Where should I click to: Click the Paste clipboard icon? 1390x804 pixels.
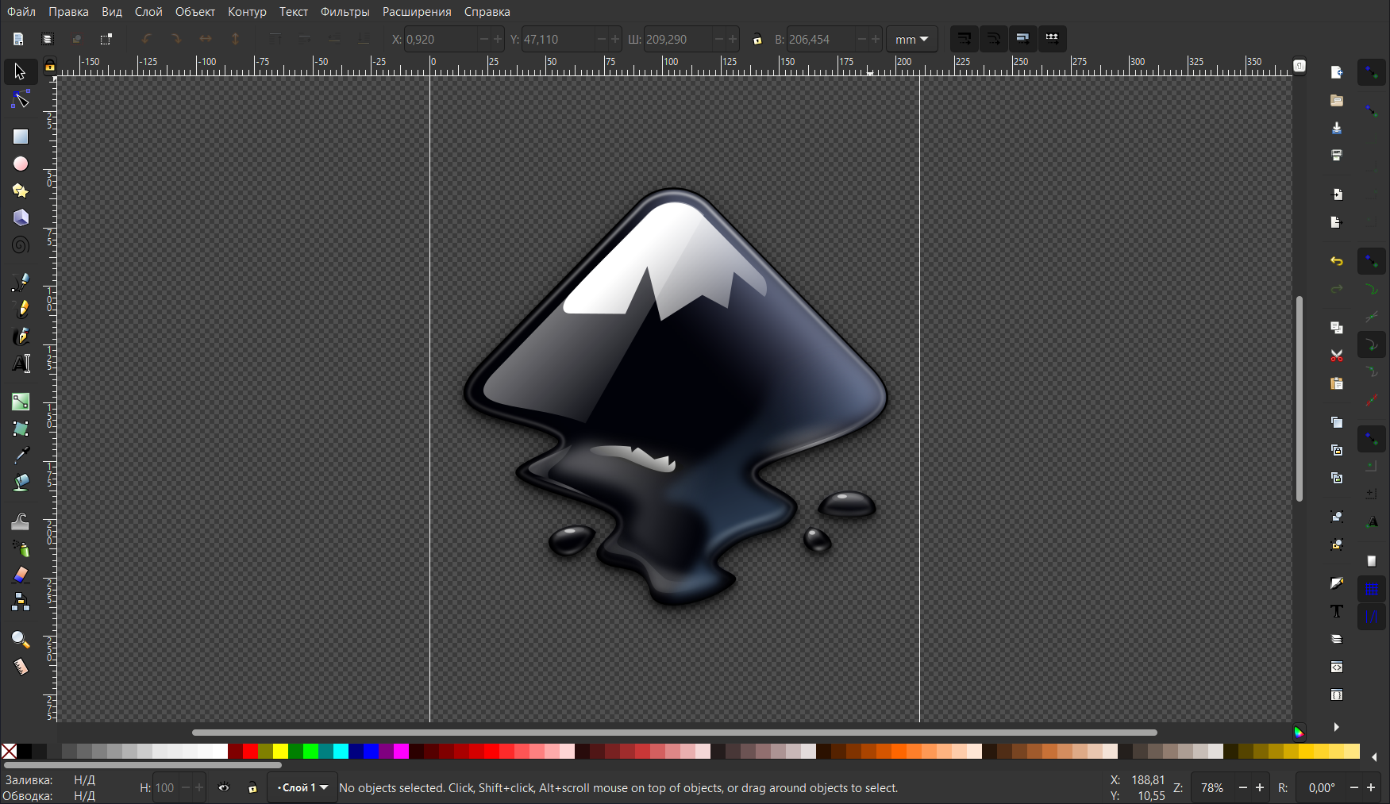pos(1337,383)
